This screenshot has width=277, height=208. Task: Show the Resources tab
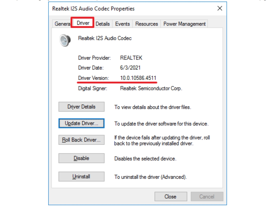(x=146, y=24)
